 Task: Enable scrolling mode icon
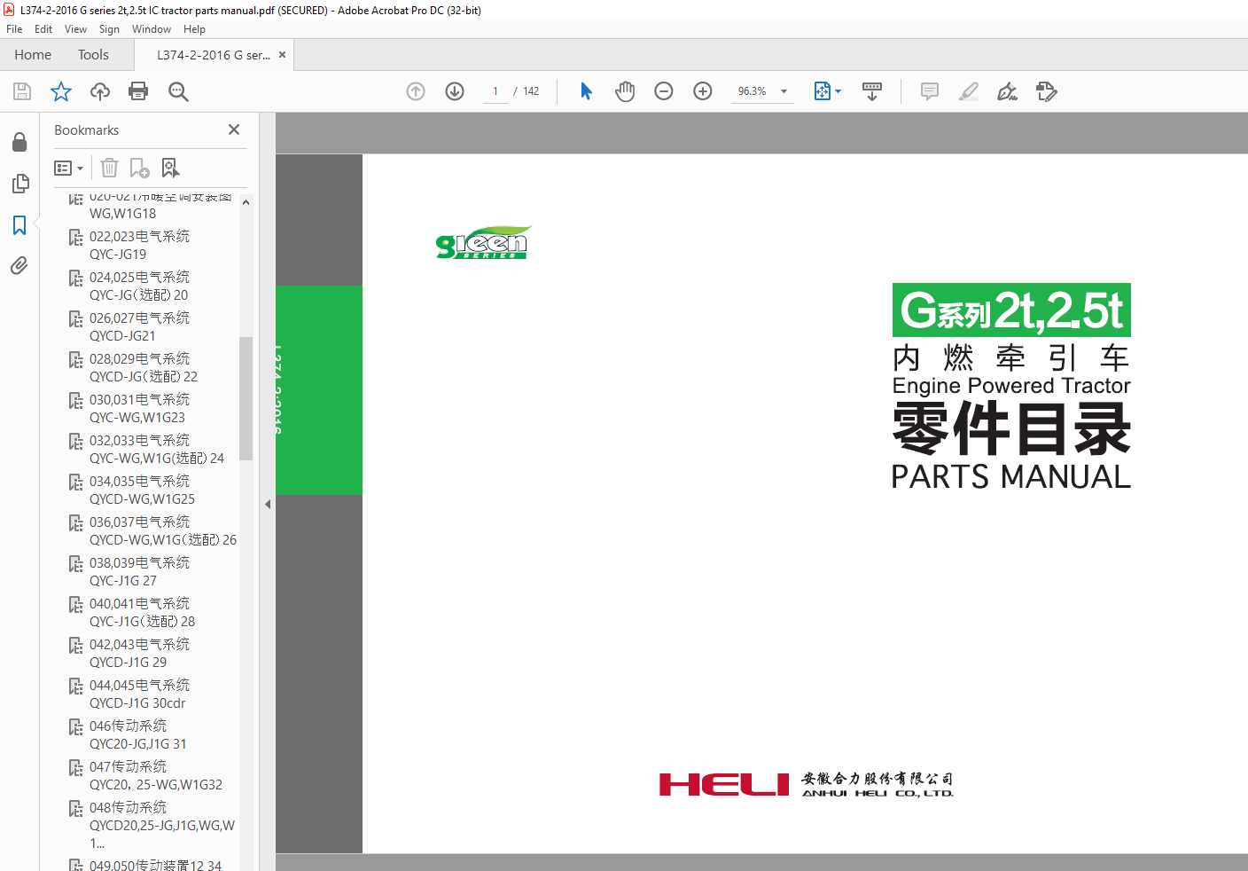872,91
